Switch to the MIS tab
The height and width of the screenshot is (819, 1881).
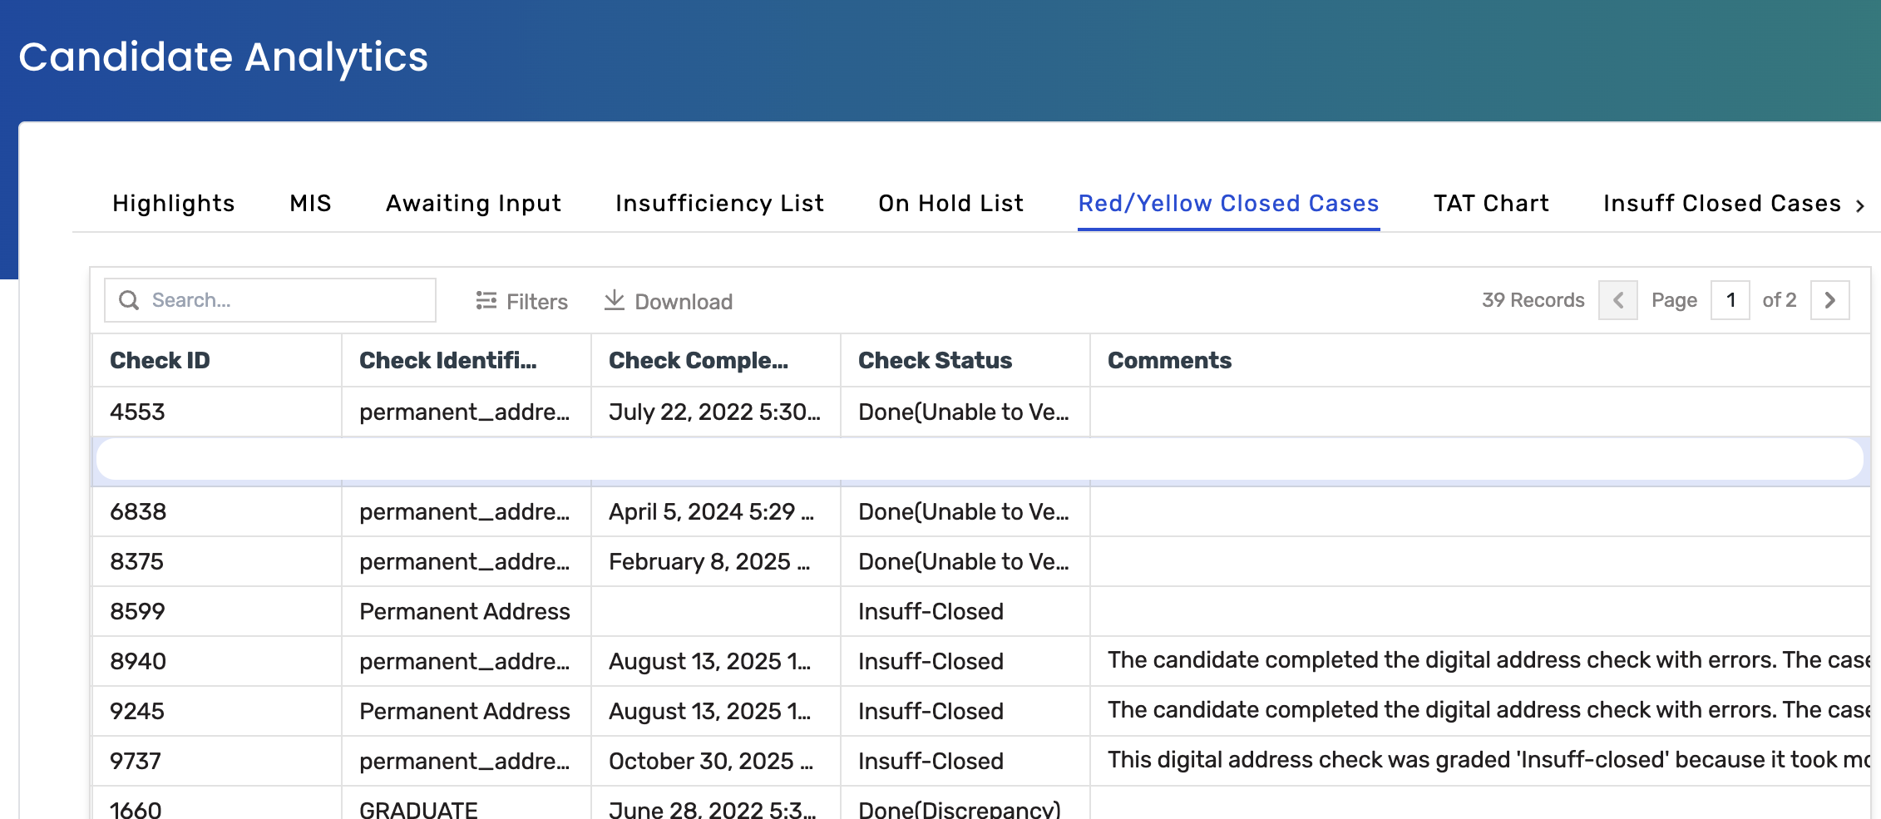point(310,204)
